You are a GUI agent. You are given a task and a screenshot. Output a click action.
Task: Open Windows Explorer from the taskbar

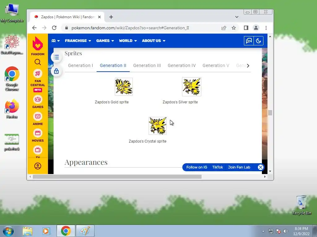point(28,231)
